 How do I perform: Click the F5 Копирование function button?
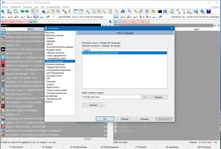78,147
